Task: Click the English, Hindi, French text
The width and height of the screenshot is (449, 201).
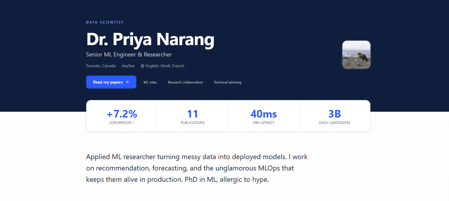Action: click(165, 66)
